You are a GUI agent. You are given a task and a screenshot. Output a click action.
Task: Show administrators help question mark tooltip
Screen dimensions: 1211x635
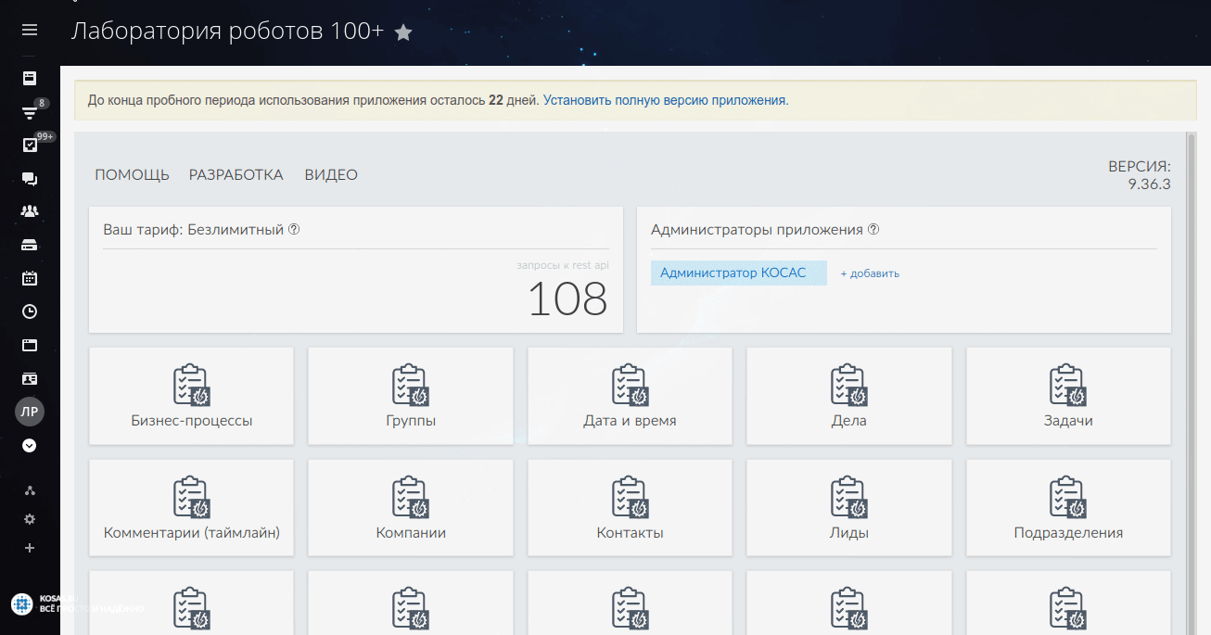click(x=873, y=230)
